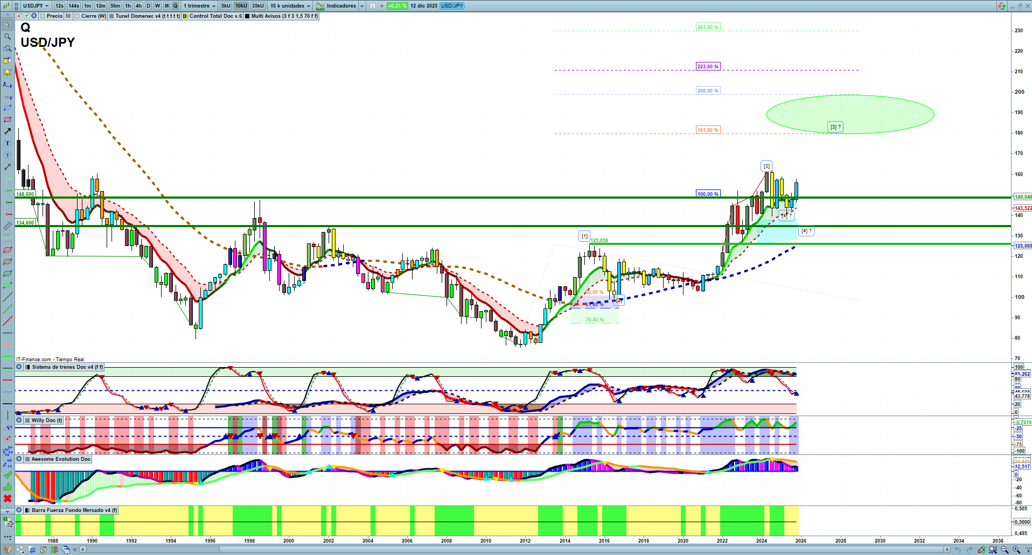Toggle Sistema de trenes Doc v4 visibility box
Screen dimensions: 1032x555
tap(27, 367)
